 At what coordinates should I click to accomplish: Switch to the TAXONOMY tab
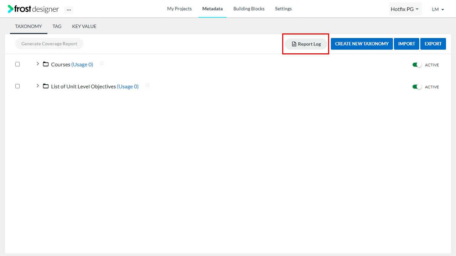point(28,26)
